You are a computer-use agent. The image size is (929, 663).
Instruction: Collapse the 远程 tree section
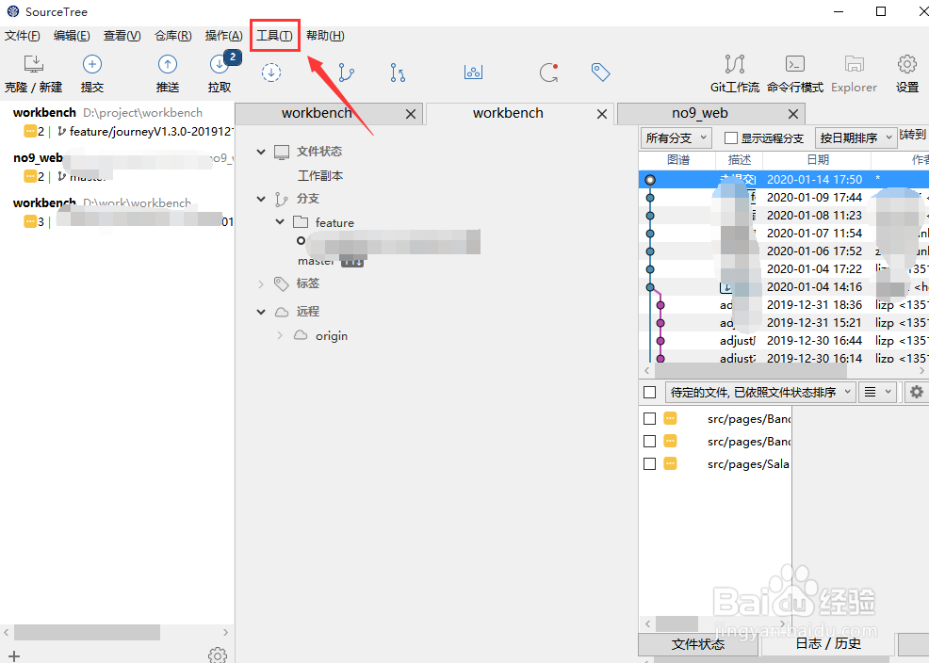(x=261, y=312)
